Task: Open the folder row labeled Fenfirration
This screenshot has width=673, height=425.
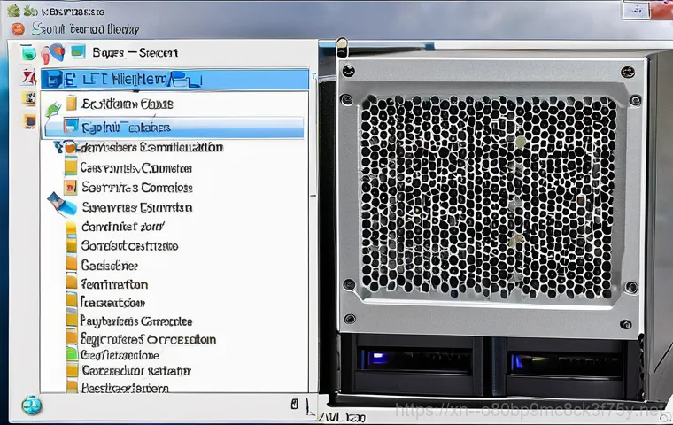Action: click(107, 283)
